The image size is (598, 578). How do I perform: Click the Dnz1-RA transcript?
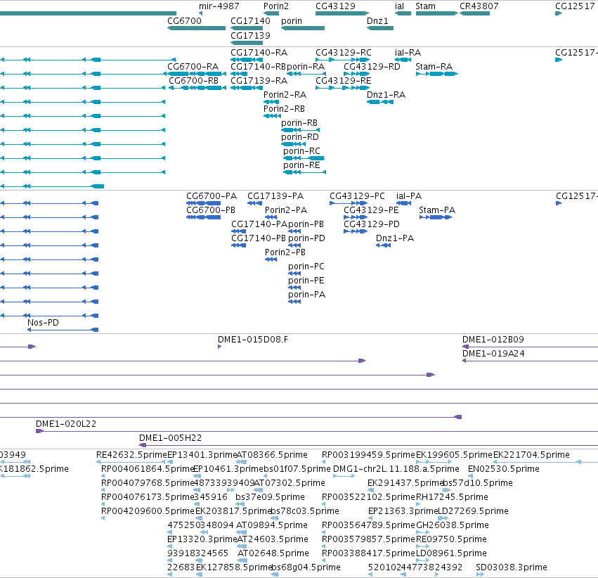pos(380,102)
